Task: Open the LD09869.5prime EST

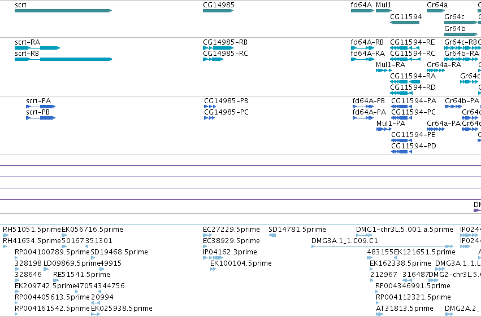Action: pos(46,269)
